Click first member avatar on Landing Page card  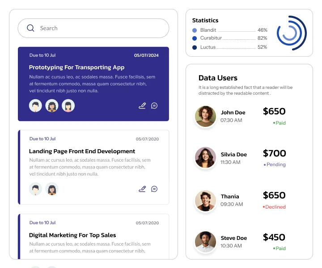(x=35, y=189)
